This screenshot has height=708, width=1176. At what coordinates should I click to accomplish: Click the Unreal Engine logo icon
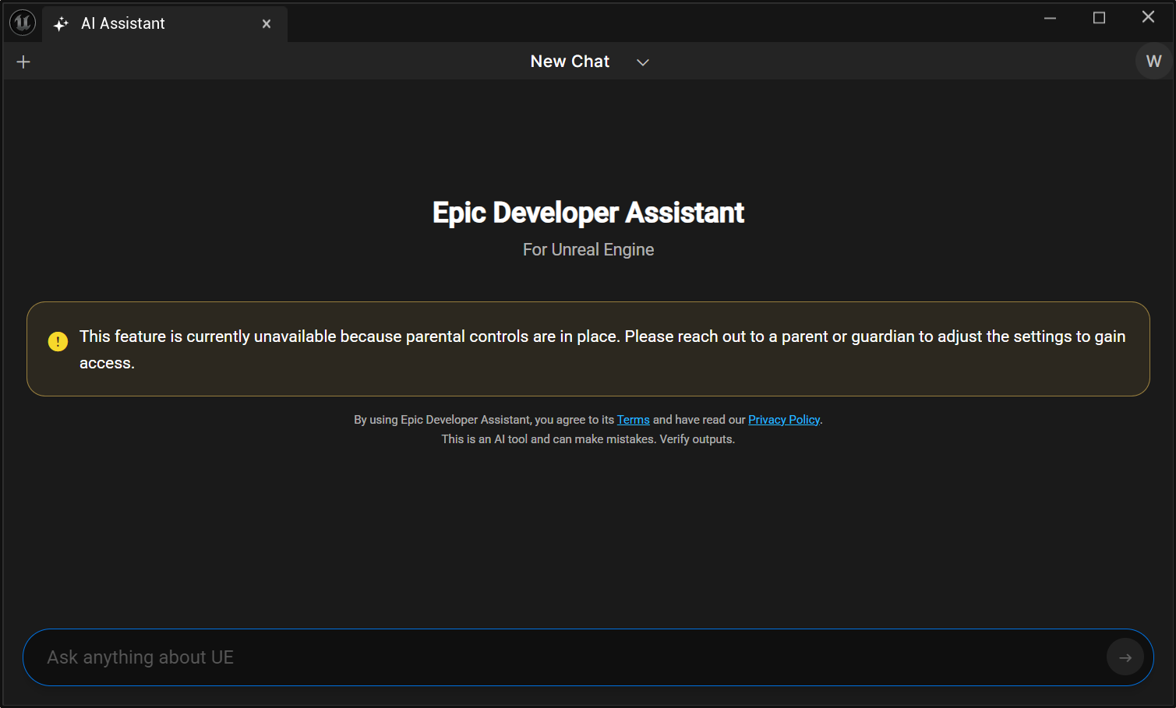23,23
